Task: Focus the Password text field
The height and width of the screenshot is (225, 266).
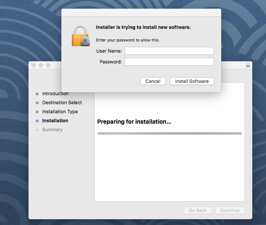Action: (x=169, y=62)
